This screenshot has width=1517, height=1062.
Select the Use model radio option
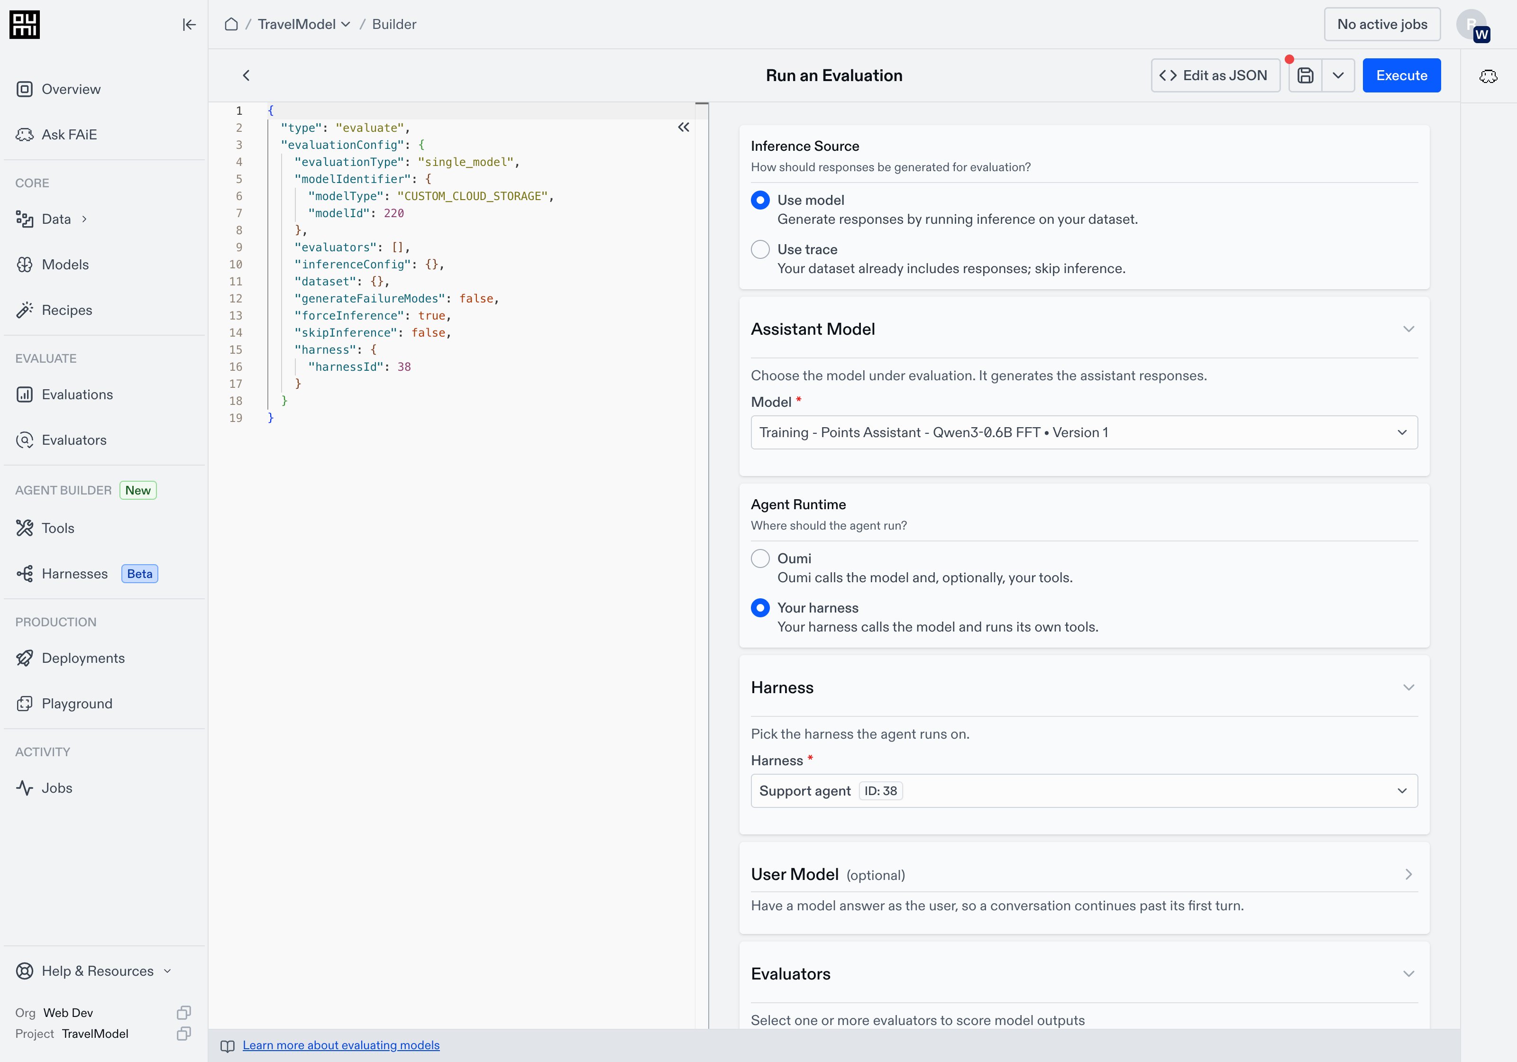point(760,200)
